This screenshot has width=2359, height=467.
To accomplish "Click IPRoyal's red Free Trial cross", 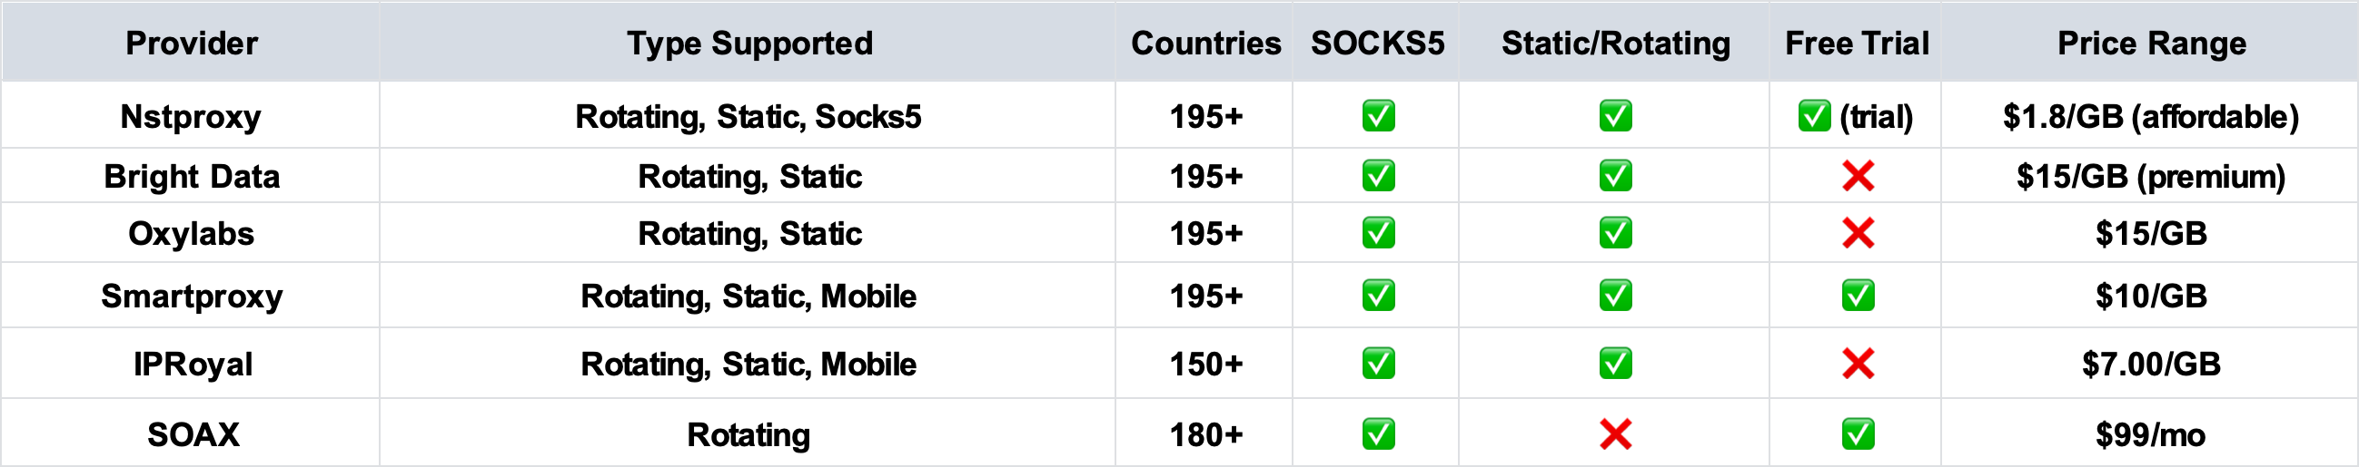I will click(1858, 364).
